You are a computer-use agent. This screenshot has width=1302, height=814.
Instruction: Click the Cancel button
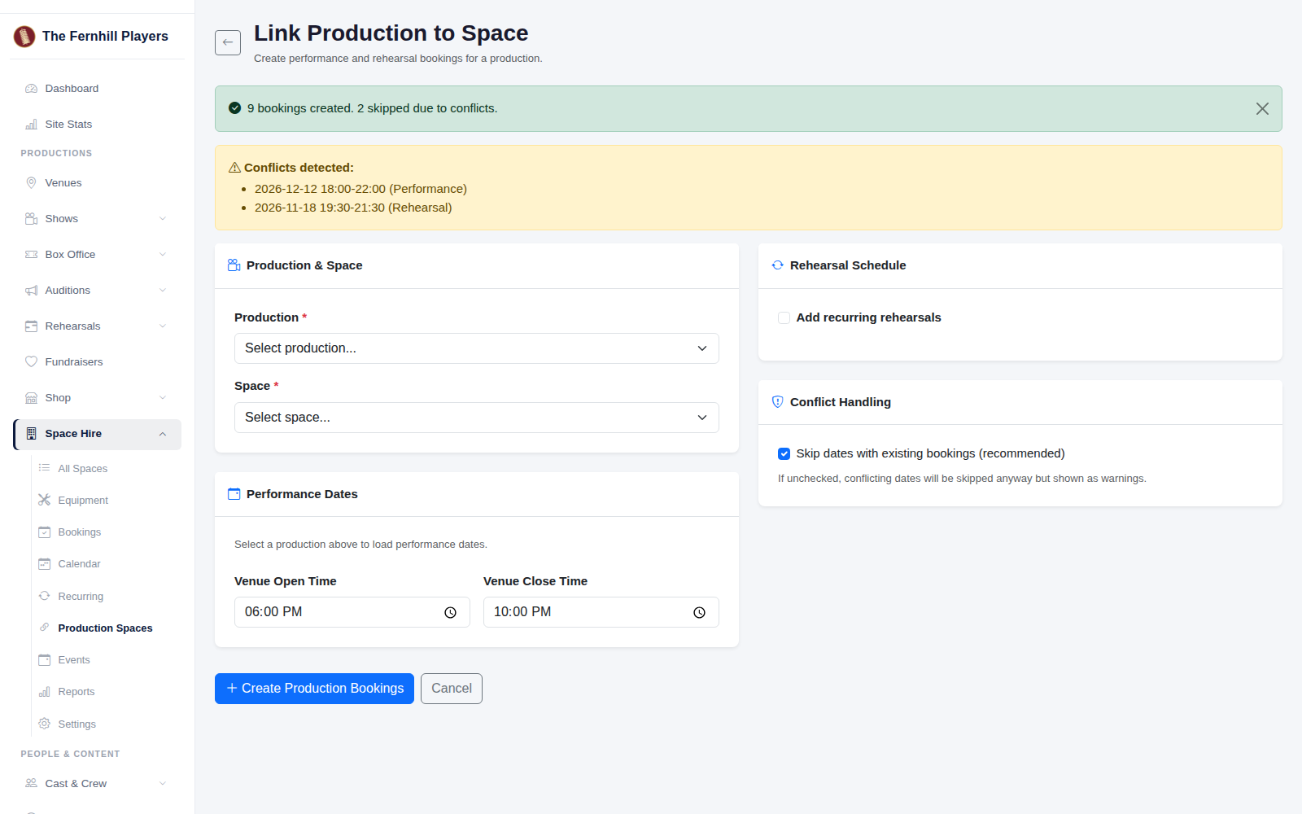[452, 689]
